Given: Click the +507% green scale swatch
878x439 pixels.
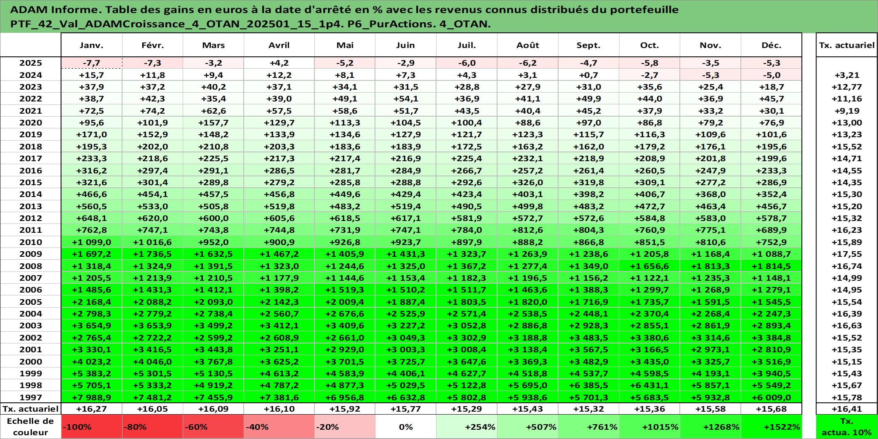Looking at the screenshot, I should pos(528,427).
